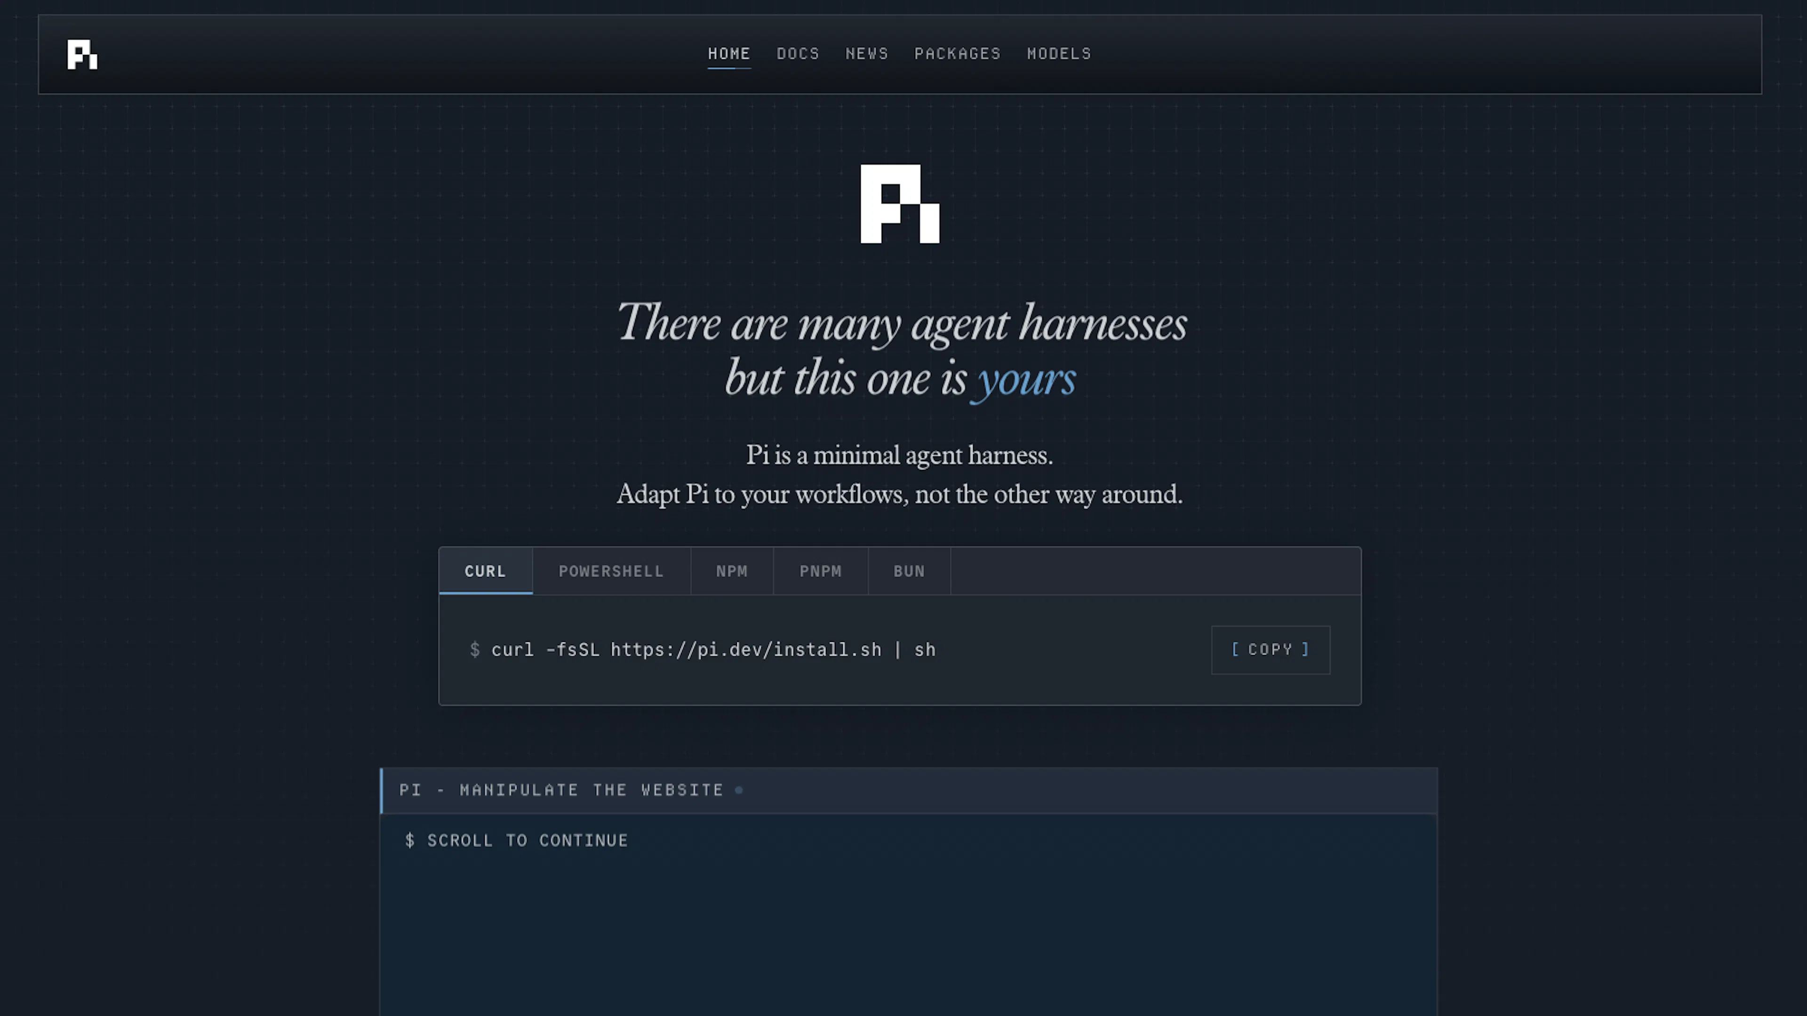
Task: Click the large Pi logo in hero
Action: [900, 203]
